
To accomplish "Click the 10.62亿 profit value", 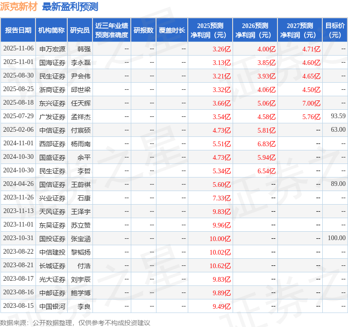I will coord(220,266).
